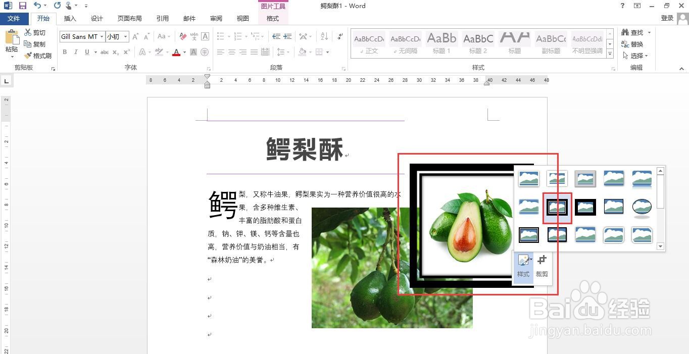Apply the 无间隔 style
Screen dimensions: 689x354
click(406, 43)
